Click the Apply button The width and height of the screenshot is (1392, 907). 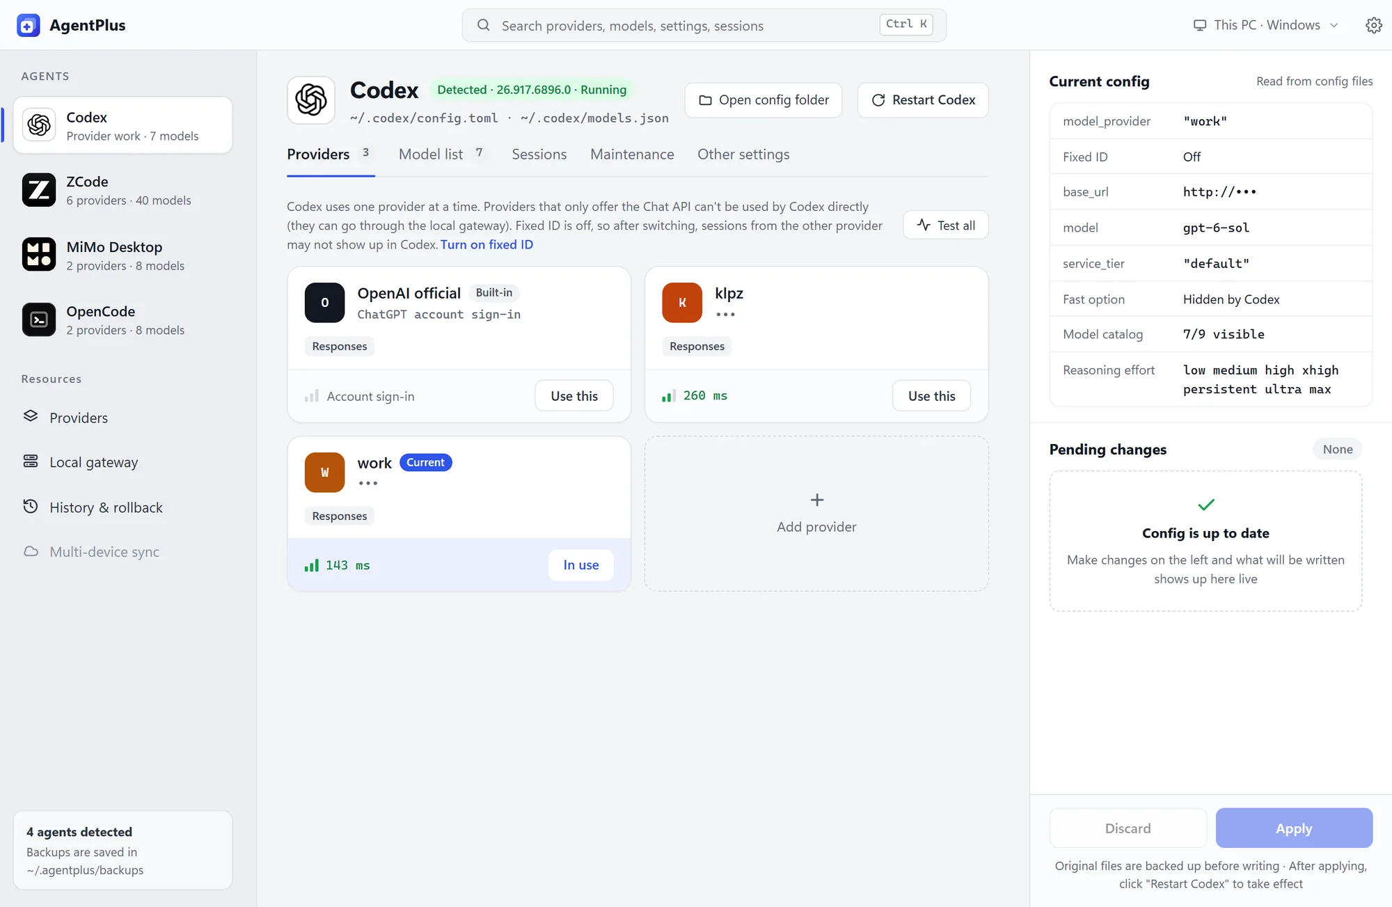click(1294, 828)
